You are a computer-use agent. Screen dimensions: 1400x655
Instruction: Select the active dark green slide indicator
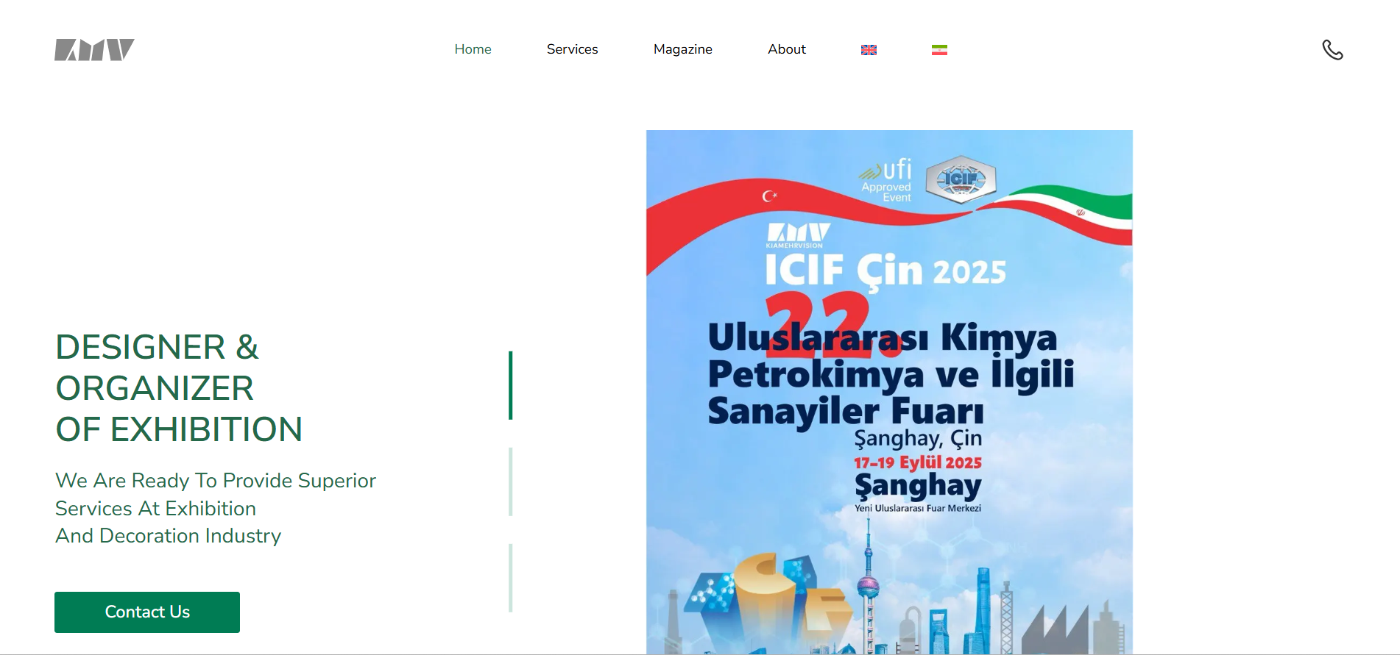[510, 385]
